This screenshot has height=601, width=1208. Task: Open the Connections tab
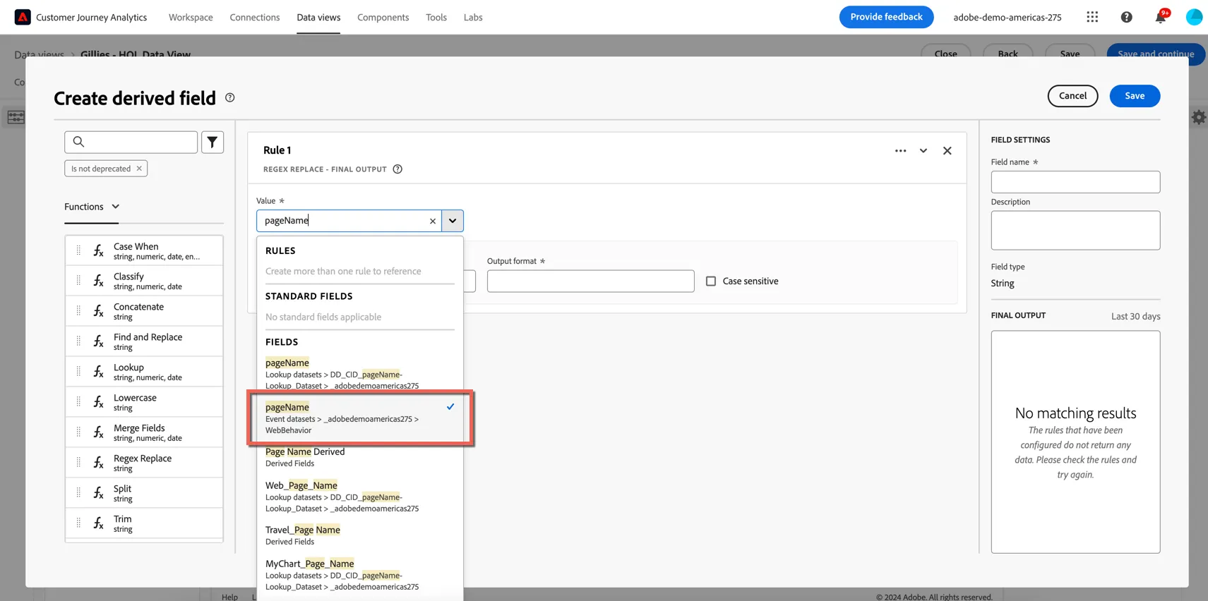coord(255,17)
